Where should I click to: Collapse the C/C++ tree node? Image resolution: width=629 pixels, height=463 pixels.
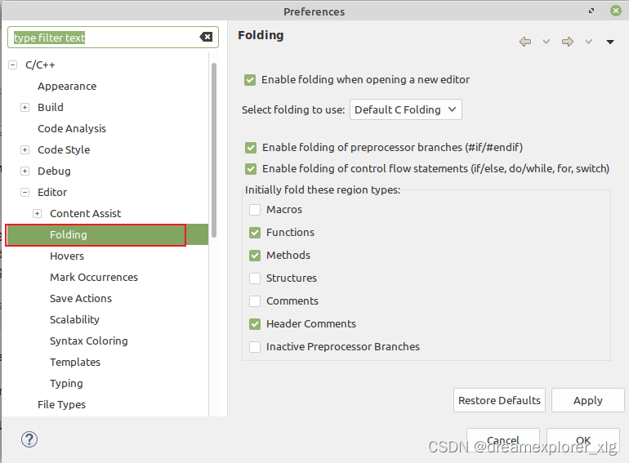13,65
